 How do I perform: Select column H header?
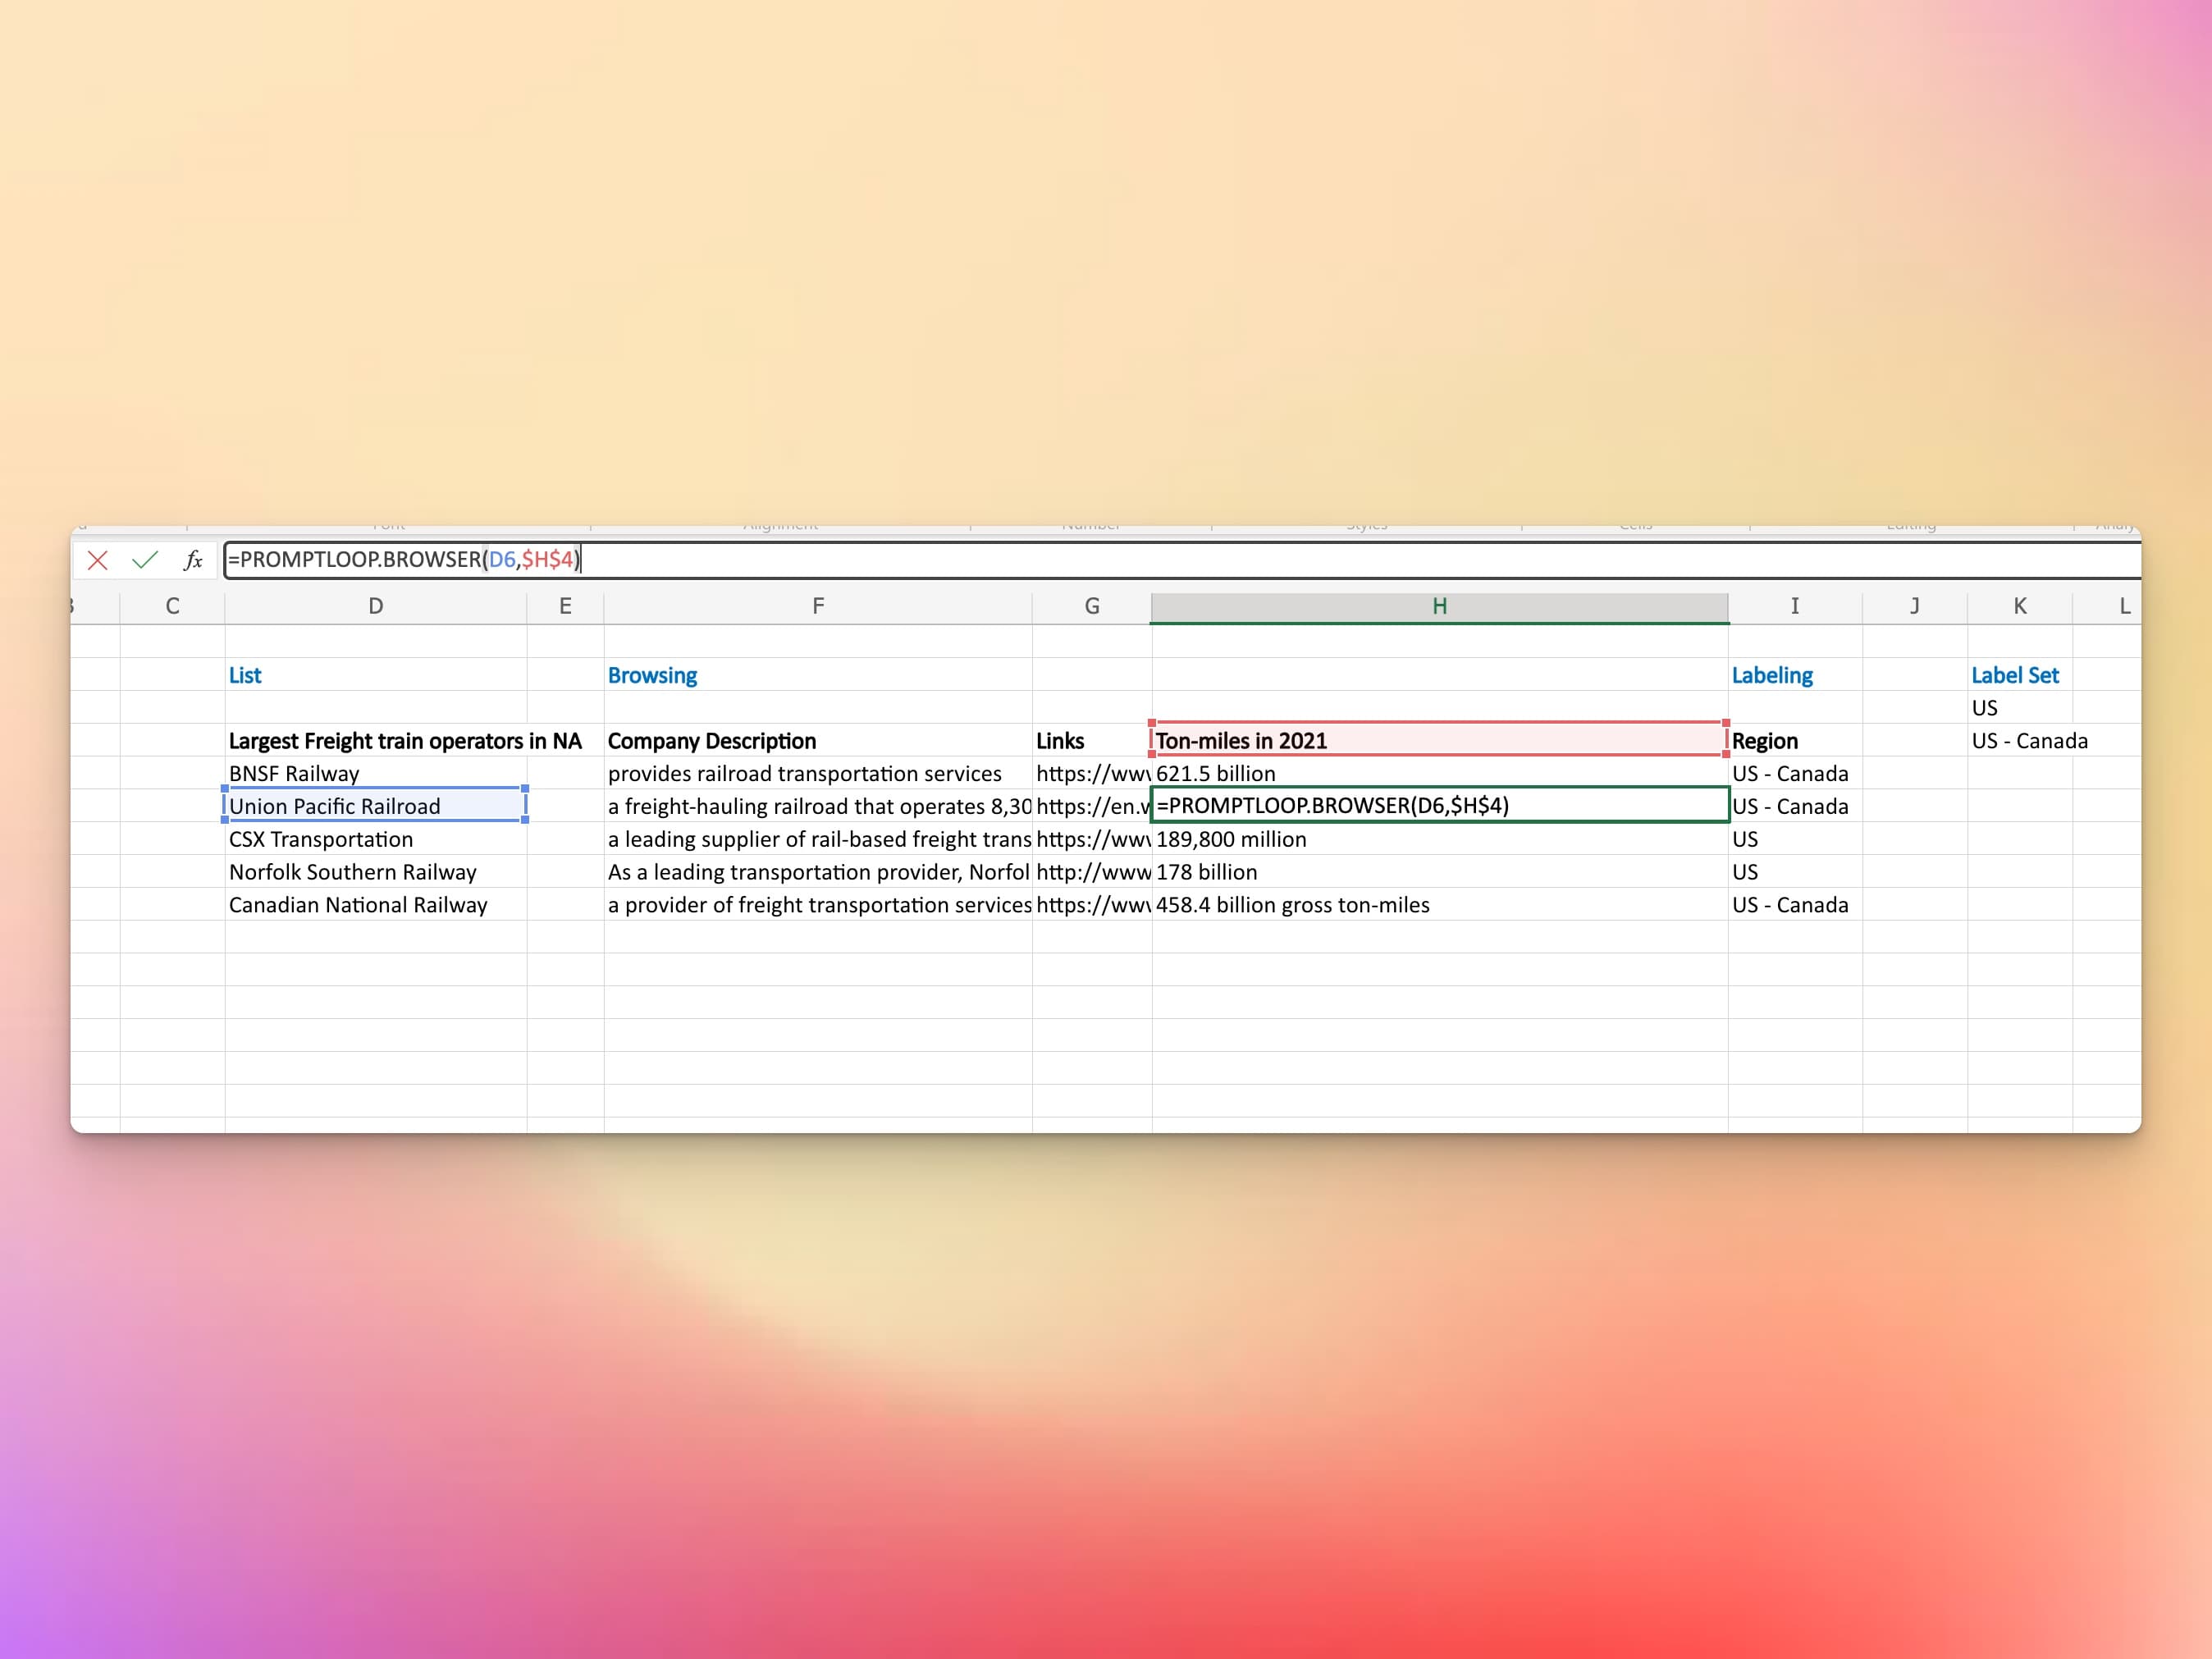(x=1439, y=606)
